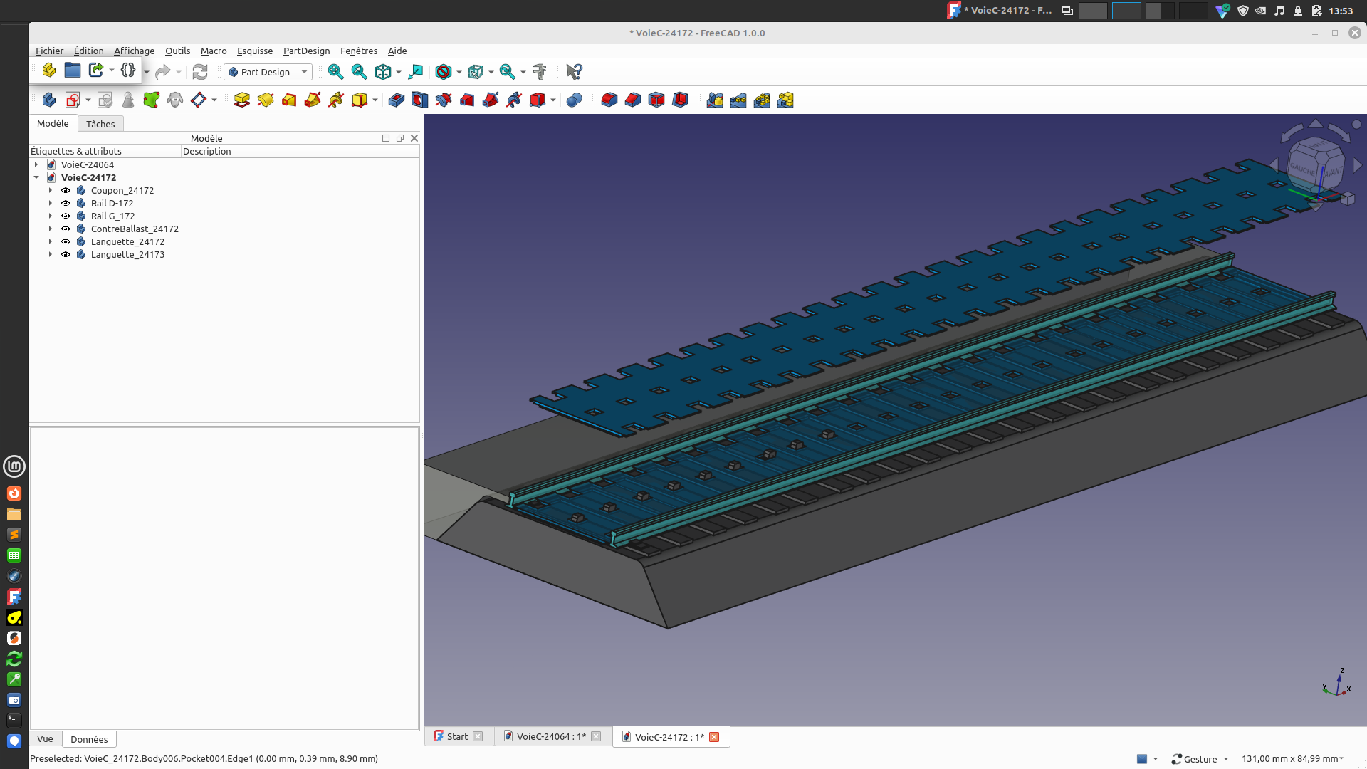Expand the Rail D-172 tree item
This screenshot has width=1367, height=769.
pyautogui.click(x=51, y=204)
